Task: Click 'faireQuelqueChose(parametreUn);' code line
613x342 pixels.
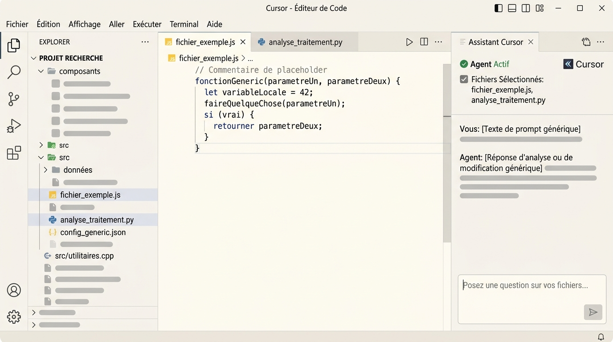Action: [x=275, y=104]
